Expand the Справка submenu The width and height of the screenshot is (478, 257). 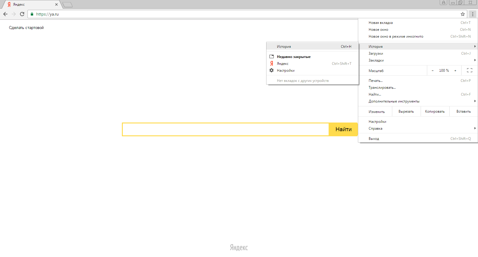[418, 128]
